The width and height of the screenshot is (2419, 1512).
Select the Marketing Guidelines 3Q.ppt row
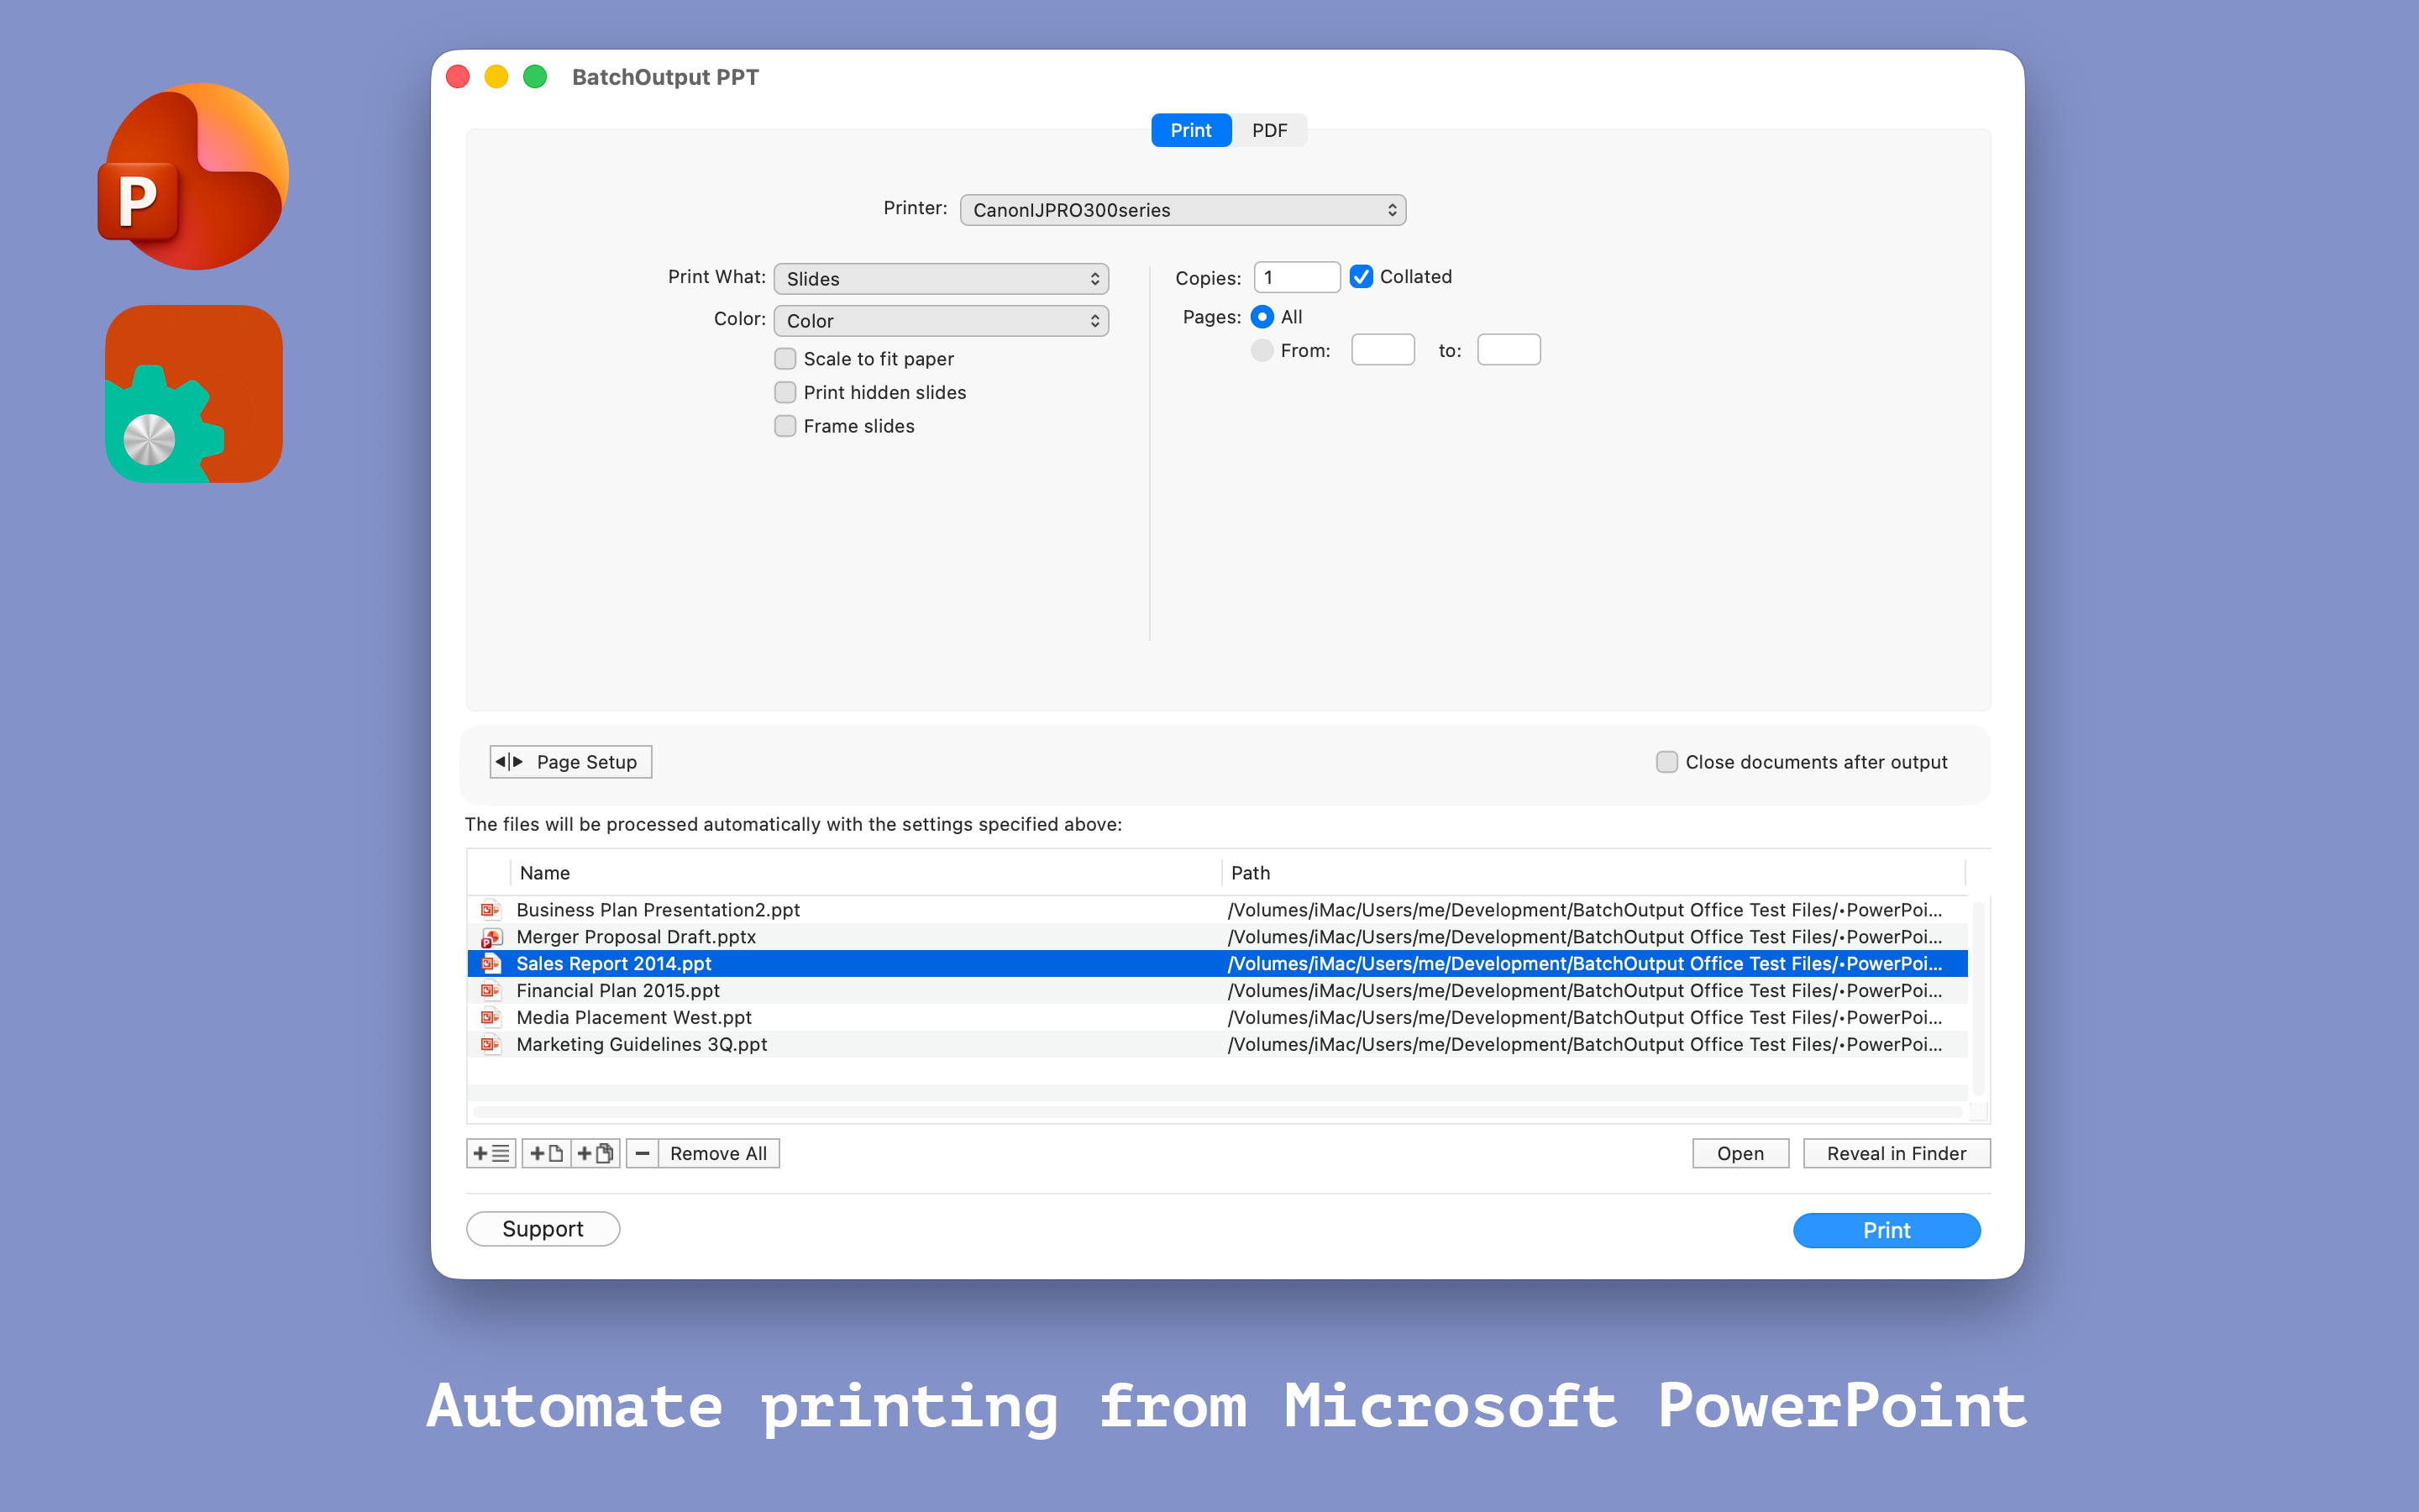click(x=1218, y=1044)
